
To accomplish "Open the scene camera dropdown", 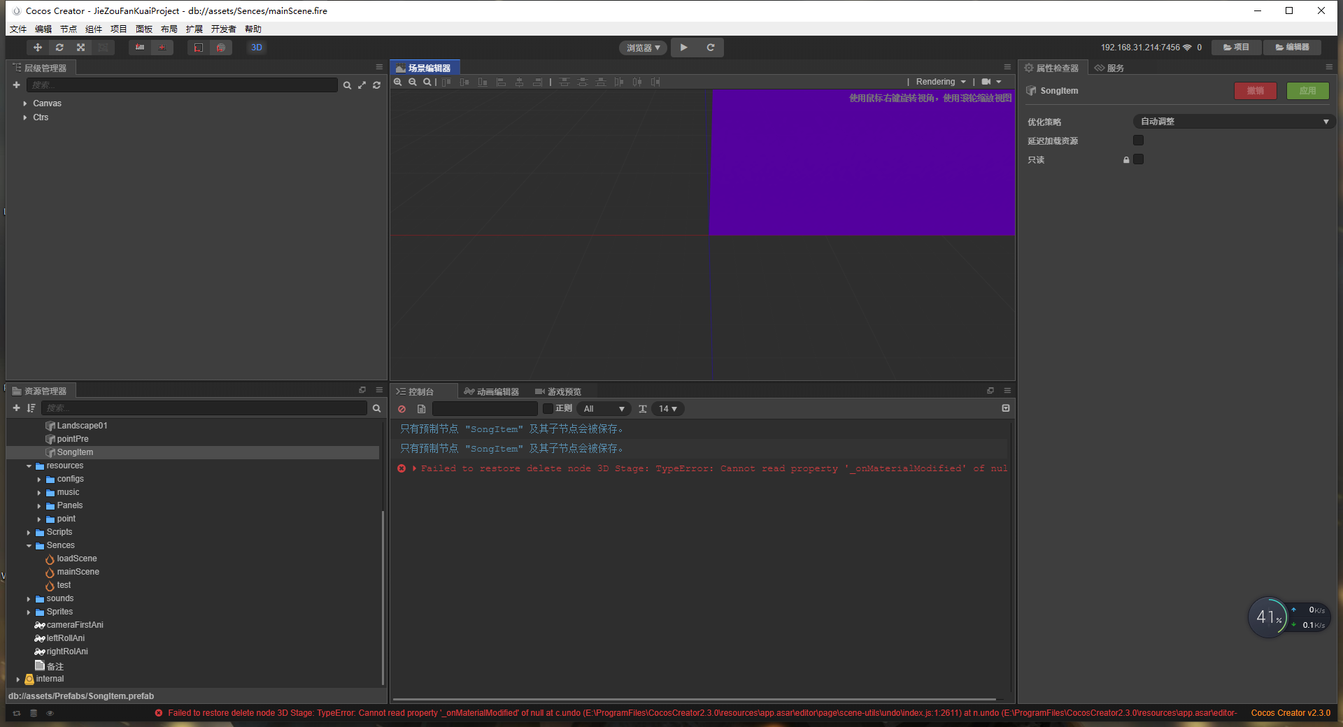I will point(991,82).
